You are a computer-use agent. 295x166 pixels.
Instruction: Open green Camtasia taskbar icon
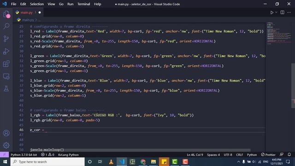click(175, 162)
